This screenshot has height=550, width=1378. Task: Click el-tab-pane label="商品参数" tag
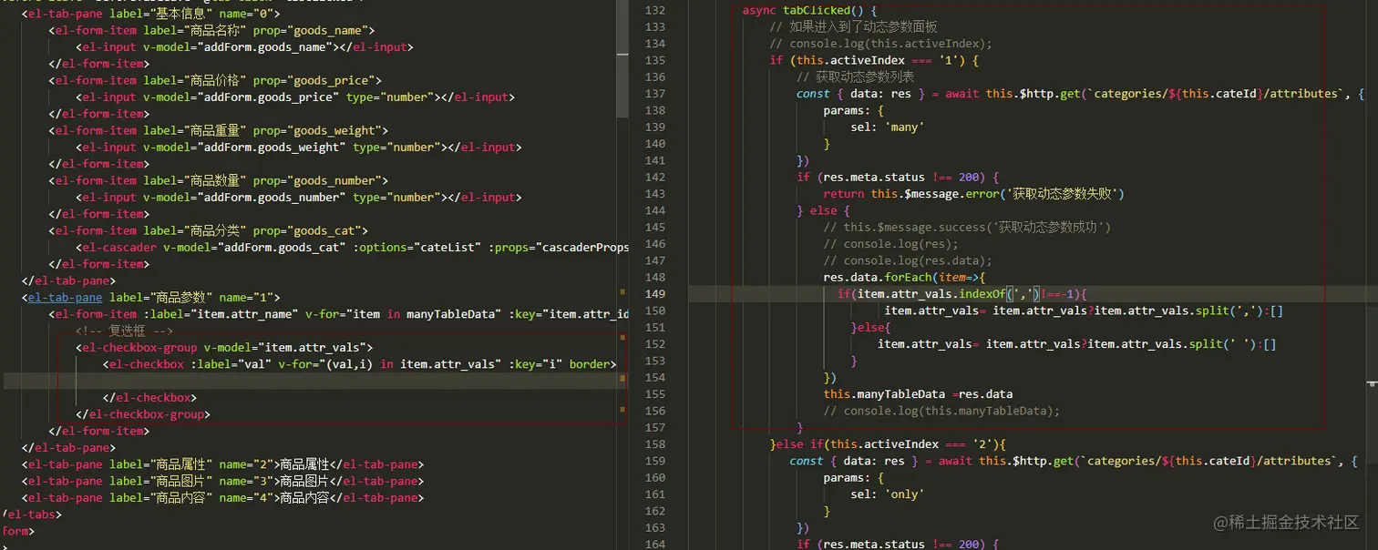151,298
